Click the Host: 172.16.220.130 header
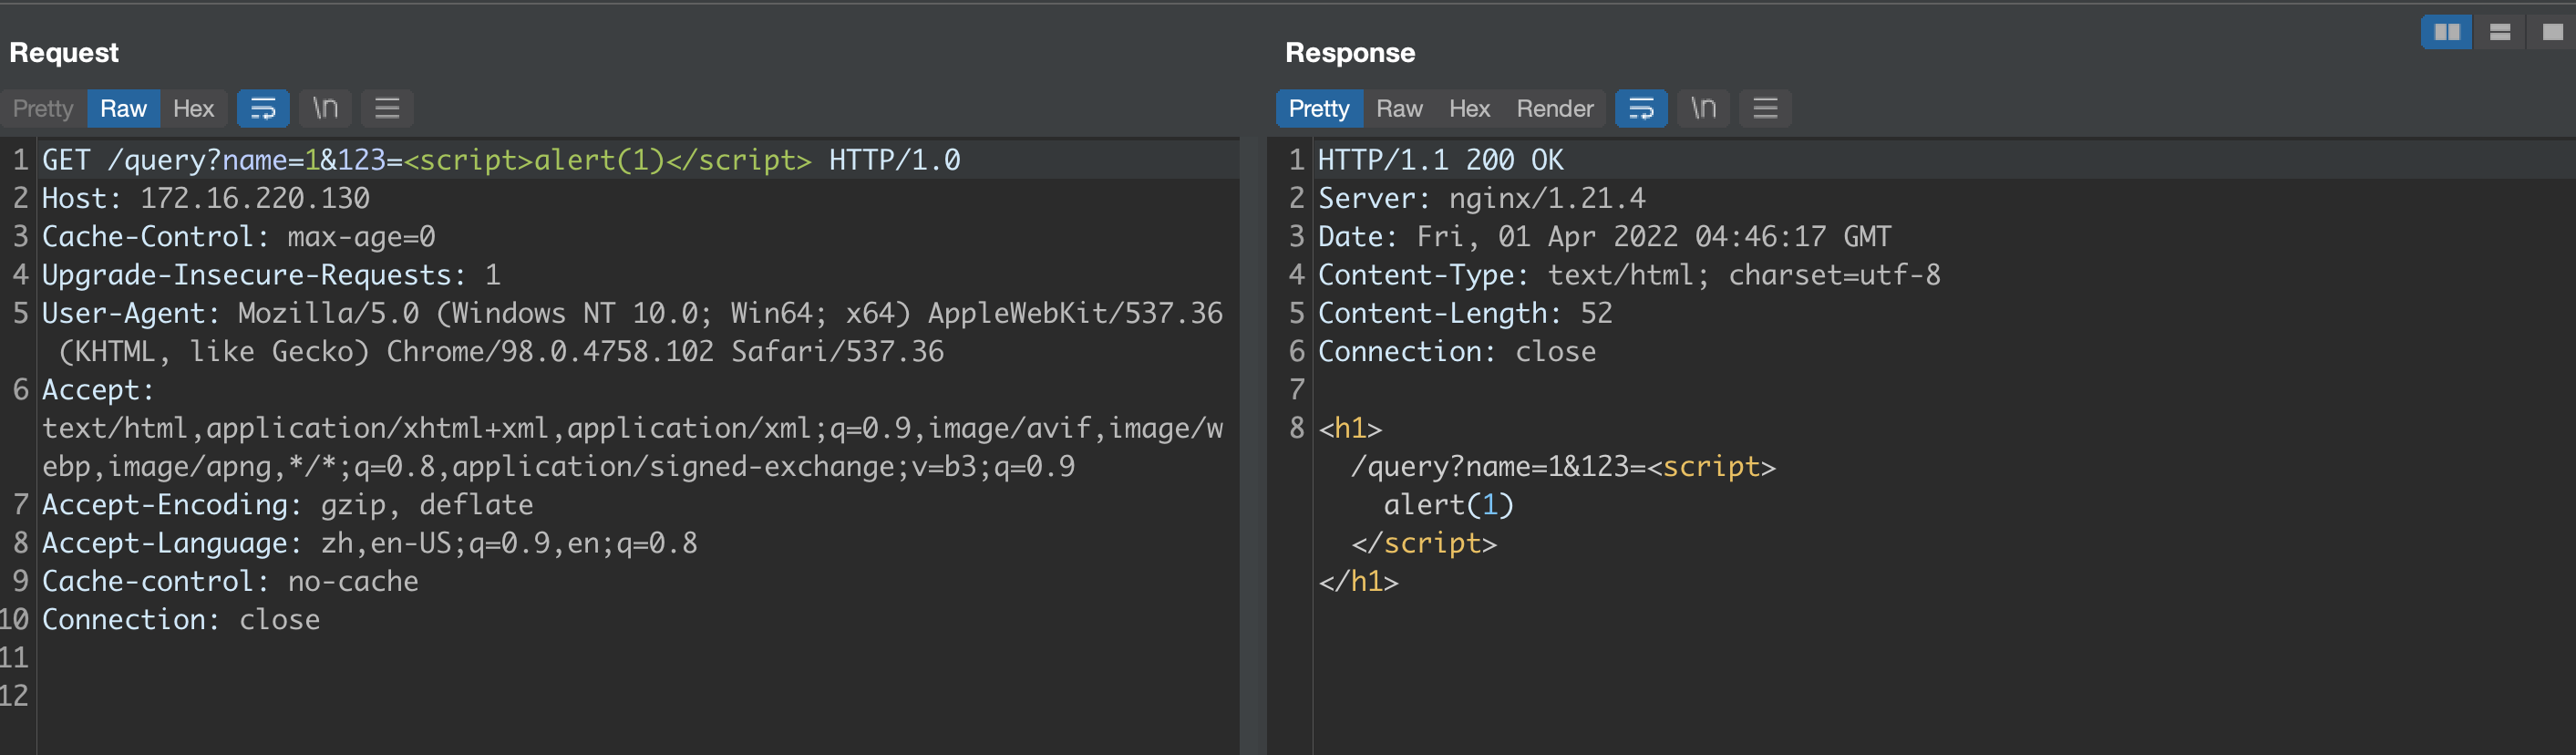This screenshot has width=2576, height=755. coord(206,198)
